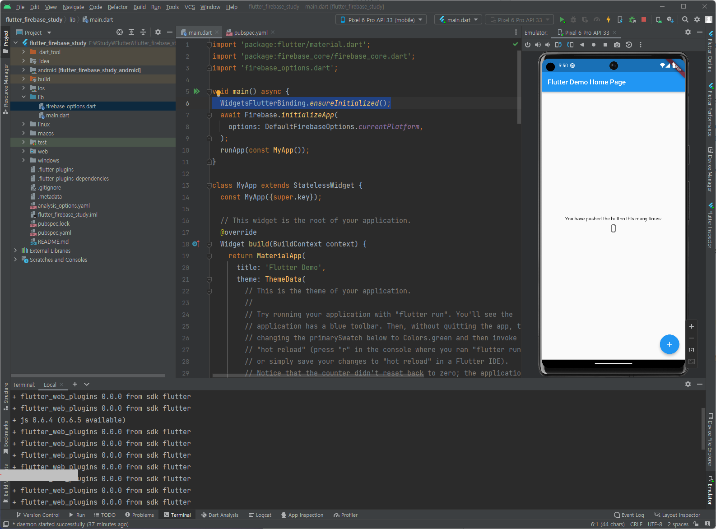Open emulator snapshots icon

(629, 45)
